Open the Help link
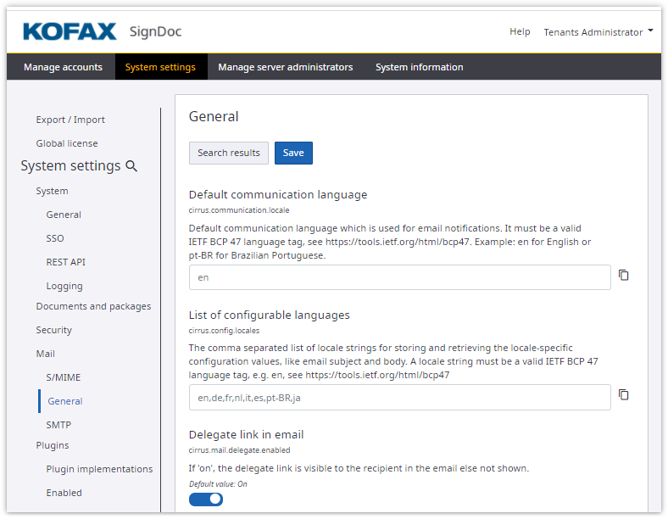Image resolution: width=668 pixels, height=519 pixels. click(x=520, y=32)
